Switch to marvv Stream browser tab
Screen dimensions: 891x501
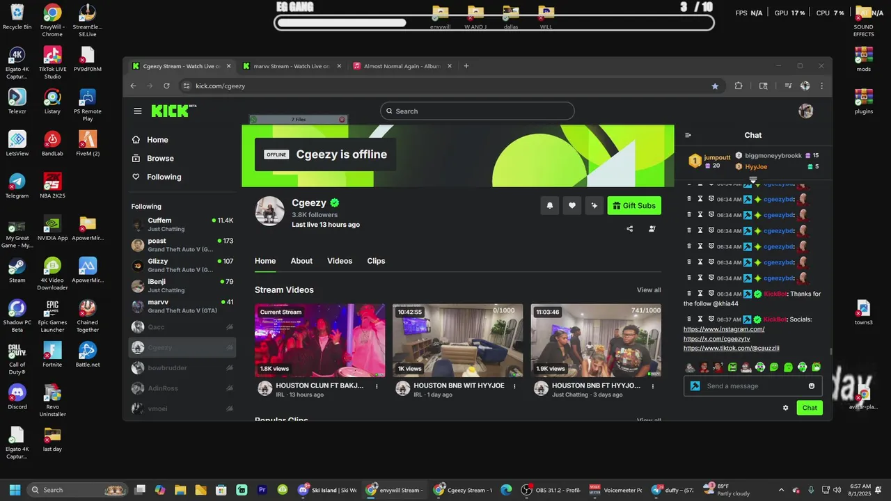(x=291, y=66)
